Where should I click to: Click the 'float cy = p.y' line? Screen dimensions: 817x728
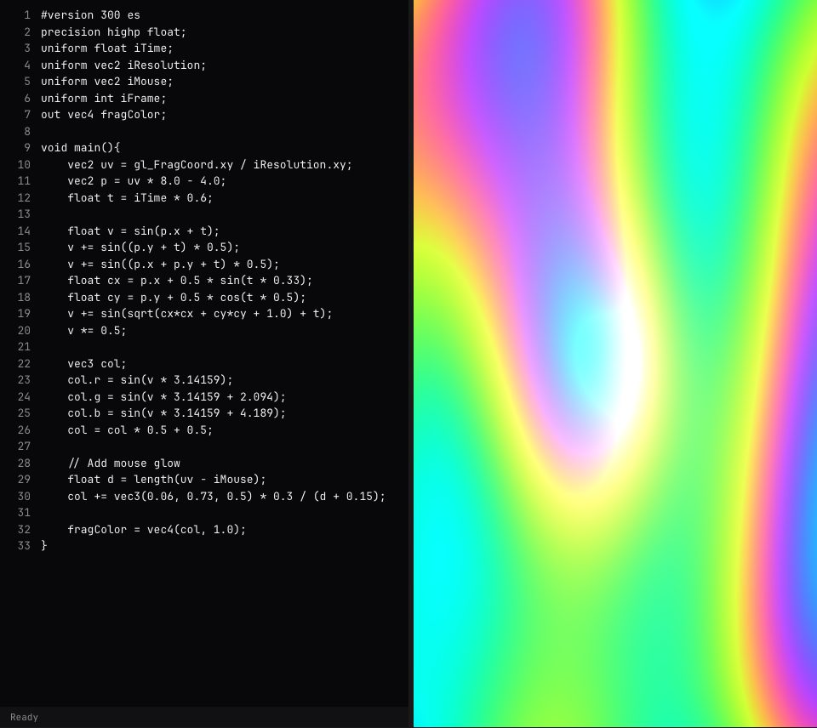click(186, 298)
